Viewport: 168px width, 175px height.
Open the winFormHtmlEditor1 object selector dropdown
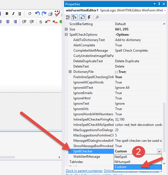[165, 10]
